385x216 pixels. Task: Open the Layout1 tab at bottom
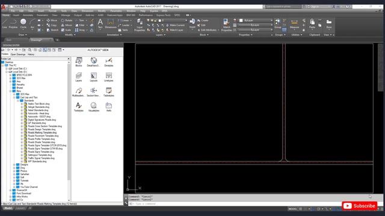[x=20, y=208]
